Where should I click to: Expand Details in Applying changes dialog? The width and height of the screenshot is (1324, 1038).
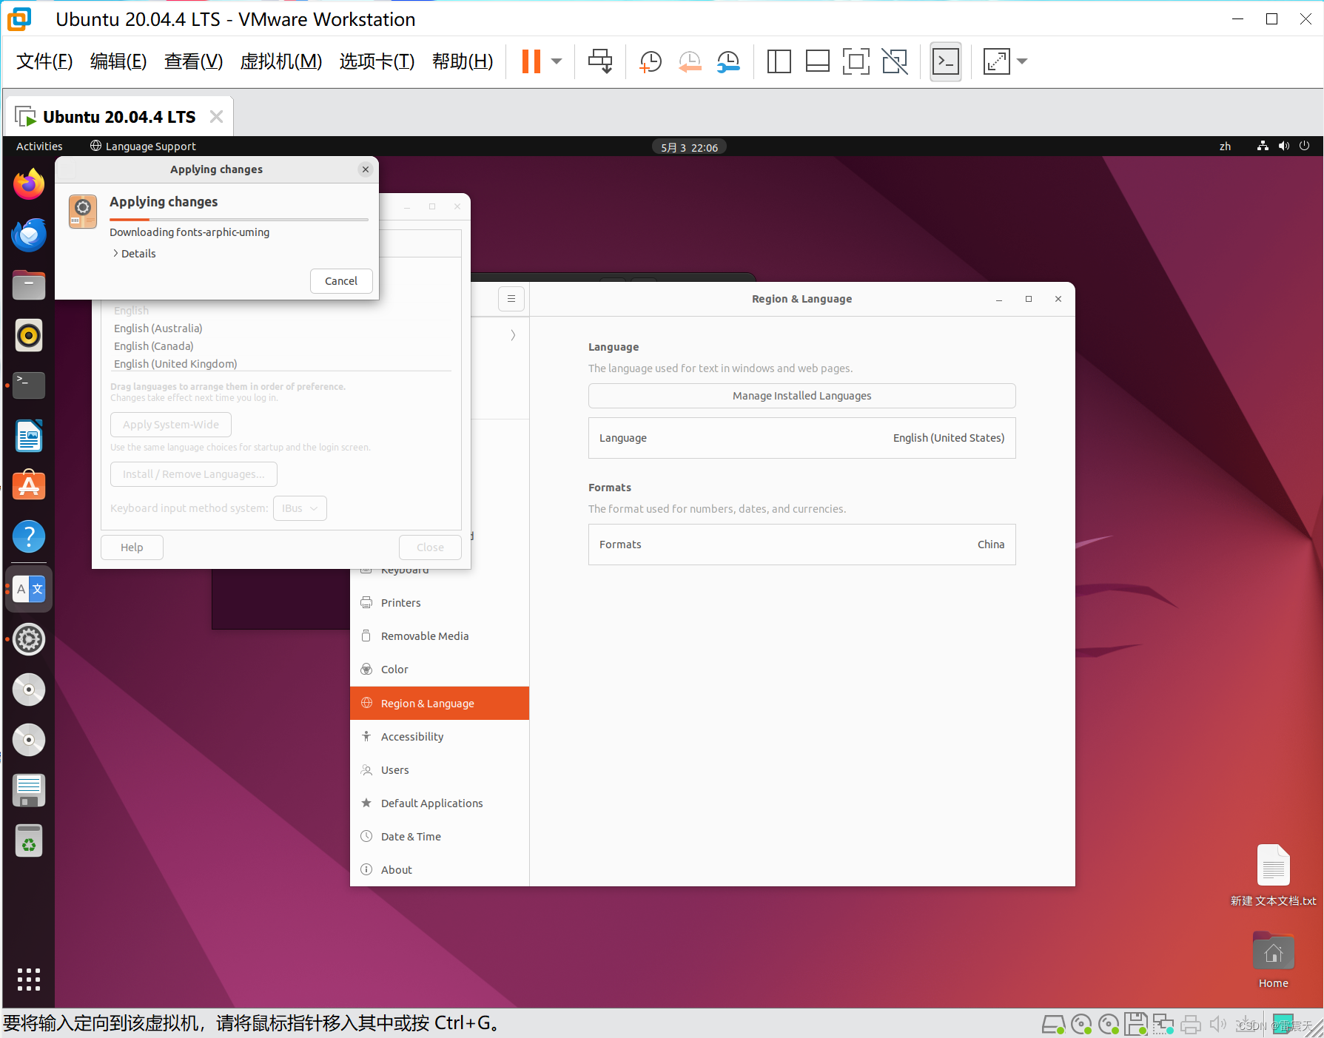coord(135,254)
